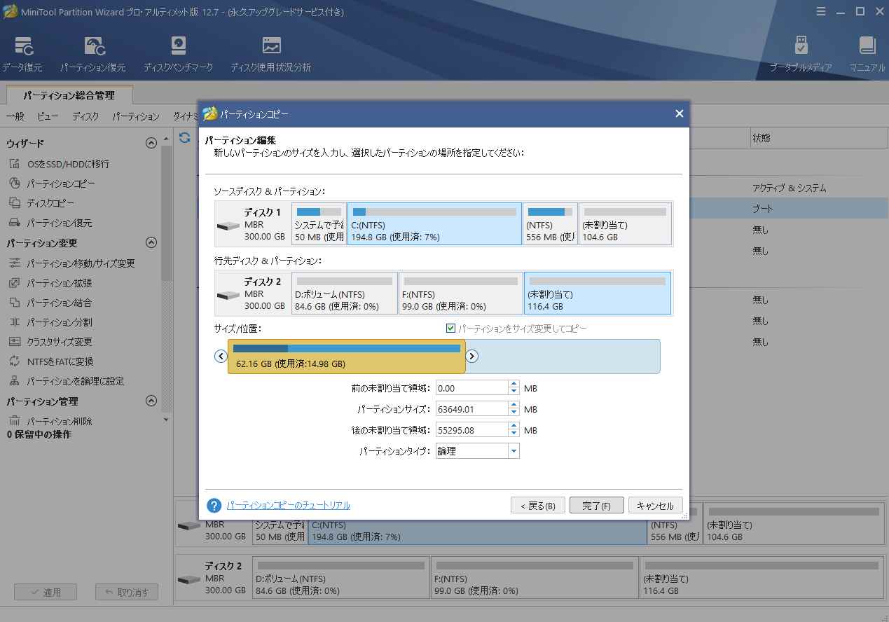Collapse the パーティション管理 section

[151, 401]
